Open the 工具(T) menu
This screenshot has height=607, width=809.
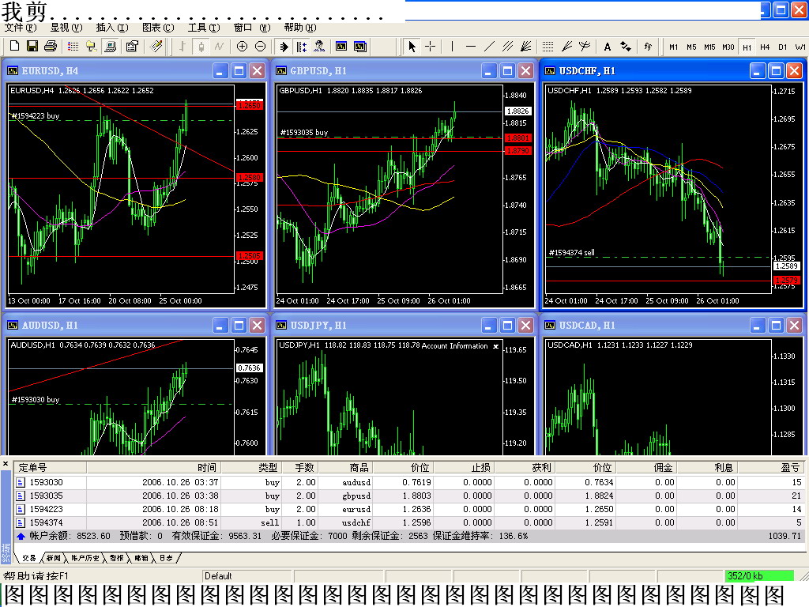pos(203,28)
